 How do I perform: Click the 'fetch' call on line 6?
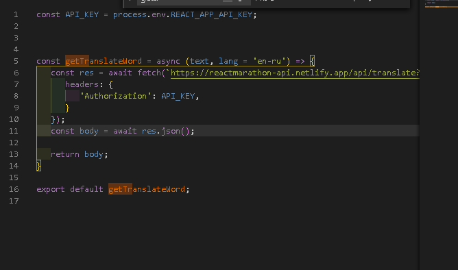pos(149,73)
